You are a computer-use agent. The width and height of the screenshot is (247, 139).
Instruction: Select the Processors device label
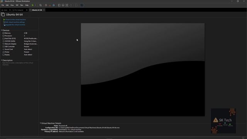tap(8, 36)
